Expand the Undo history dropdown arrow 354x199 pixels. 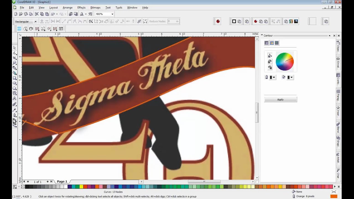click(x=57, y=14)
